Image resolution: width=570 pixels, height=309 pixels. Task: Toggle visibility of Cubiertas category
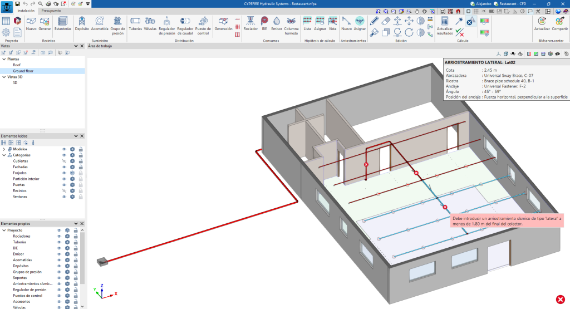click(64, 161)
